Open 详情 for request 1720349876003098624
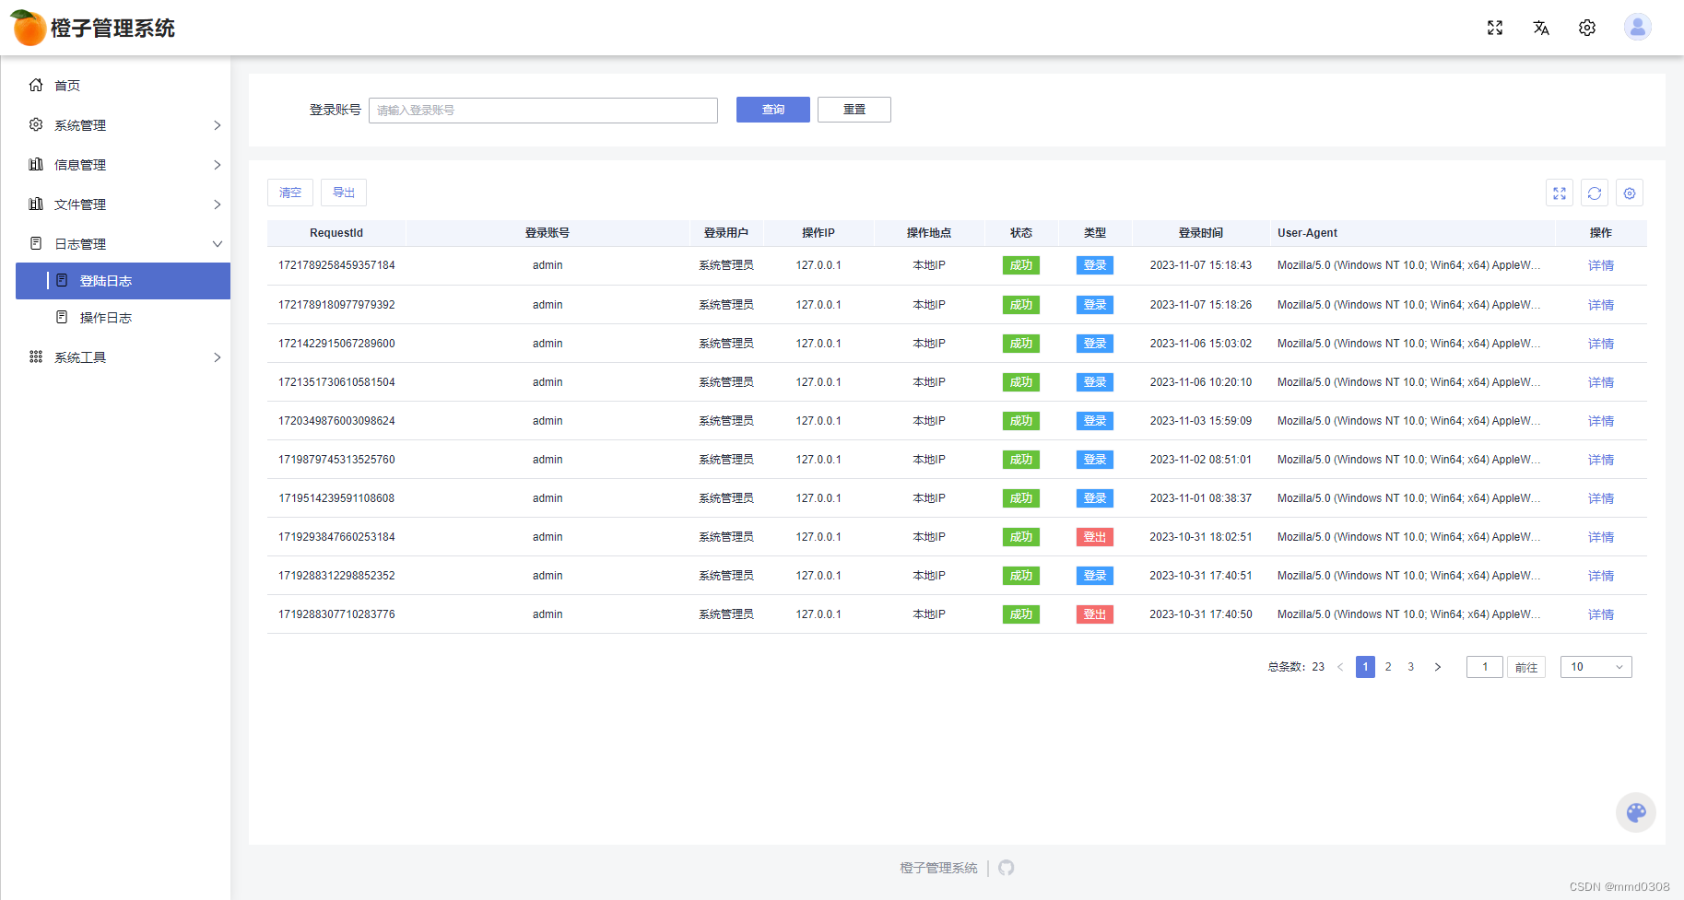 (x=1601, y=421)
